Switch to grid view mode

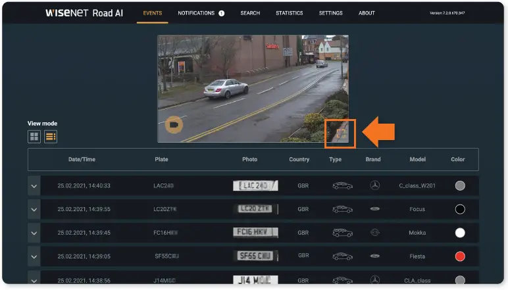click(x=34, y=136)
